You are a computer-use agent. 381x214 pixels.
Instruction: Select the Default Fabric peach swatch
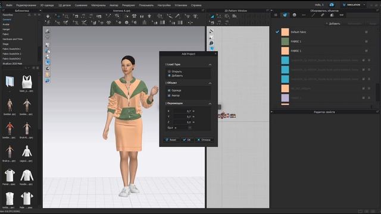coord(285,32)
